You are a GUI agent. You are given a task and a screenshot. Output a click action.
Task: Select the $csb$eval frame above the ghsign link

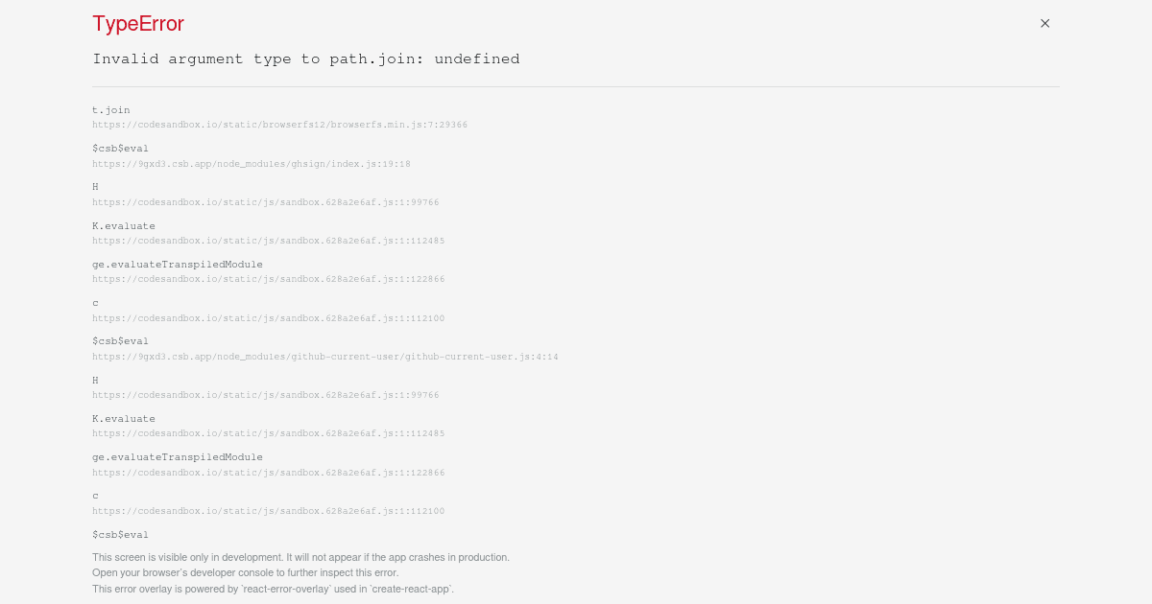121,149
